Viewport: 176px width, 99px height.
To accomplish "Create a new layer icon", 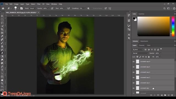I will [169, 95].
